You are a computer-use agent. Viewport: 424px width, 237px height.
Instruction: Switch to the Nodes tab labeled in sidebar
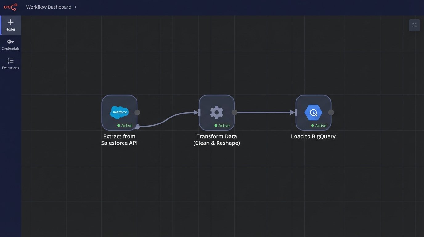pos(10,29)
